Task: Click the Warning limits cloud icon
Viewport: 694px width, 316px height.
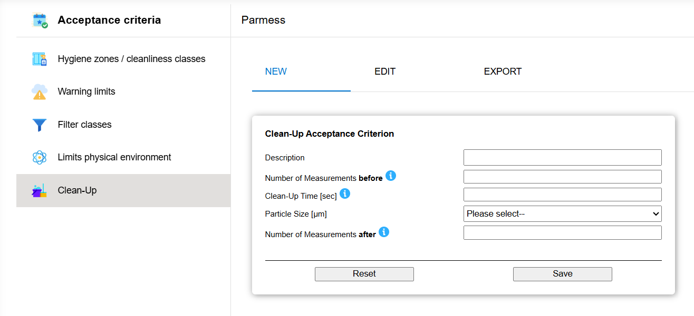Action: (38, 91)
